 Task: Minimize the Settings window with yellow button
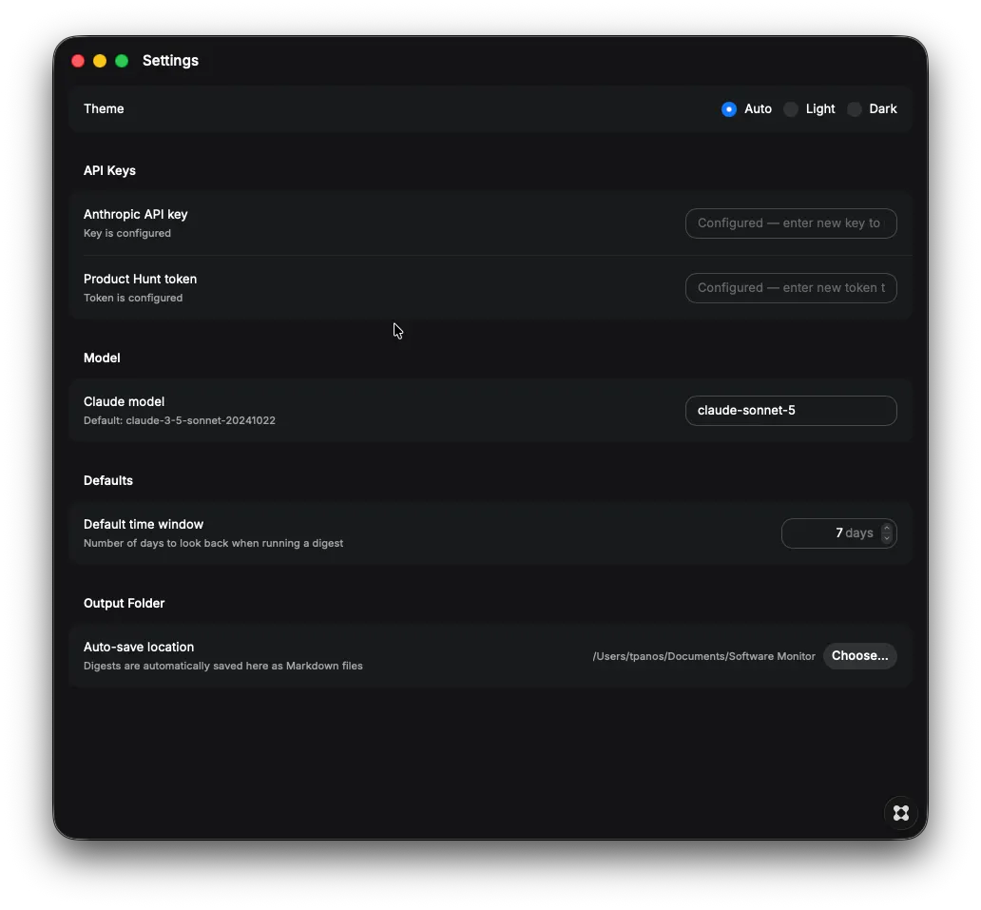(x=100, y=61)
